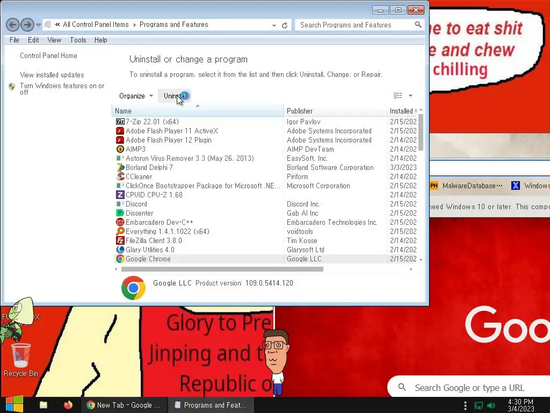Click the search magnifier icon
Image resolution: width=550 pixels, height=413 pixels.
pyautogui.click(x=418, y=25)
